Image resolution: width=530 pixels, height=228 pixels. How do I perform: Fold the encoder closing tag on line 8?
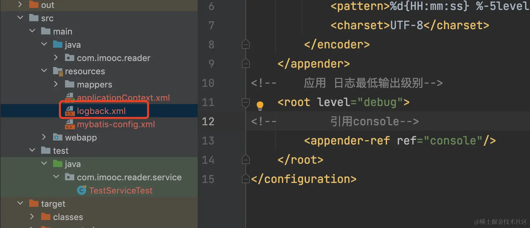[x=246, y=44]
